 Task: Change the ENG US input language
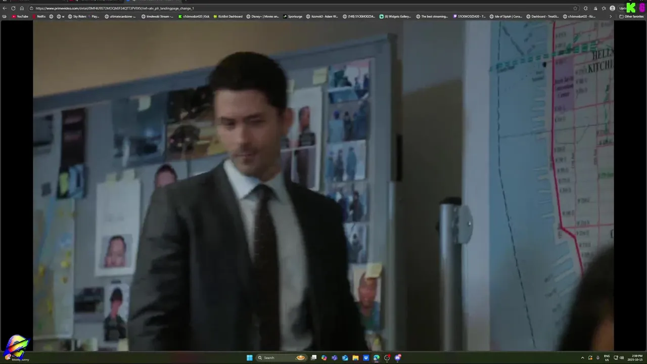[x=607, y=357]
